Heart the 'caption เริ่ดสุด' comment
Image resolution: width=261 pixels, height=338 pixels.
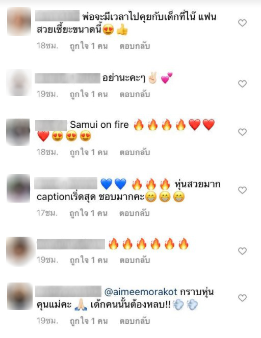(242, 190)
